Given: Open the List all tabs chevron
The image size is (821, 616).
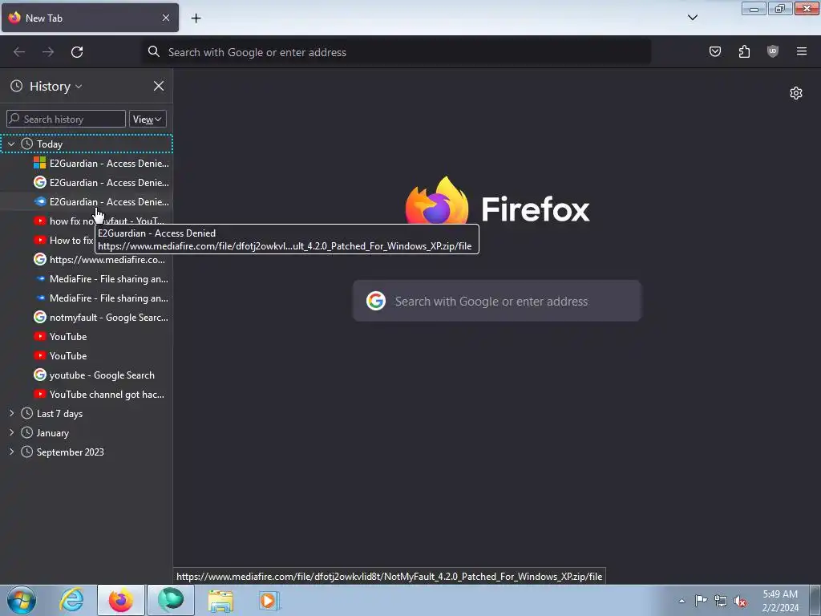Looking at the screenshot, I should tap(692, 18).
